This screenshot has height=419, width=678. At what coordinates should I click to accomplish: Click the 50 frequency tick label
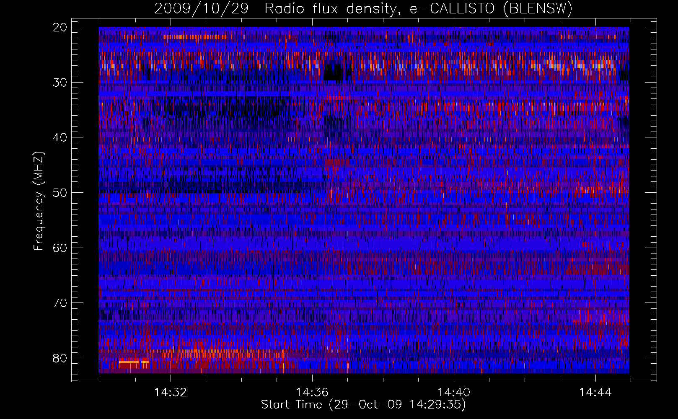(x=60, y=193)
